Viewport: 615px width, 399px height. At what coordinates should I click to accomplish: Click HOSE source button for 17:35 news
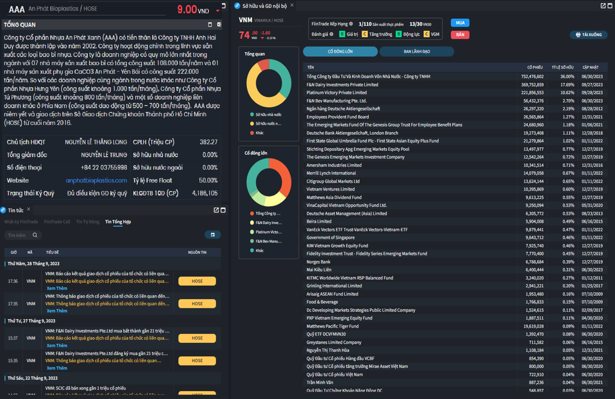click(x=197, y=304)
